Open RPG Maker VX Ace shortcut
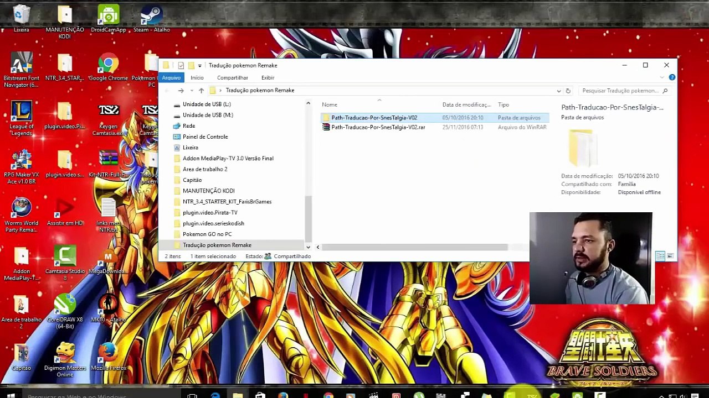 pos(22,166)
